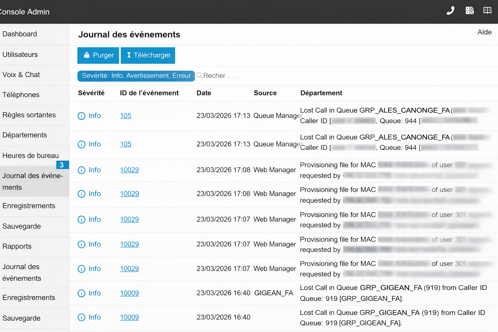The image size is (498, 332).
Task: Select Téléphones in the sidebar
Action: (21, 95)
